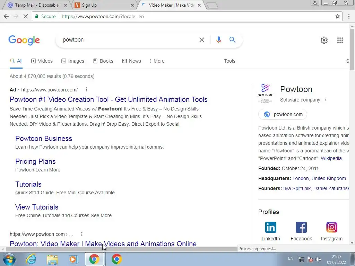Click the United Kingdom link
355x266 pixels.
tap(329, 178)
